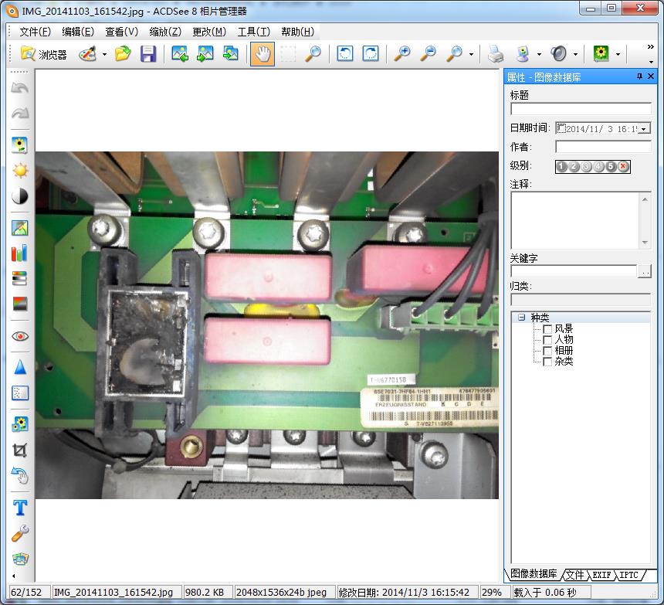The width and height of the screenshot is (664, 605).
Task: Click the sunflower photo icon in toolbar
Action: [x=601, y=54]
